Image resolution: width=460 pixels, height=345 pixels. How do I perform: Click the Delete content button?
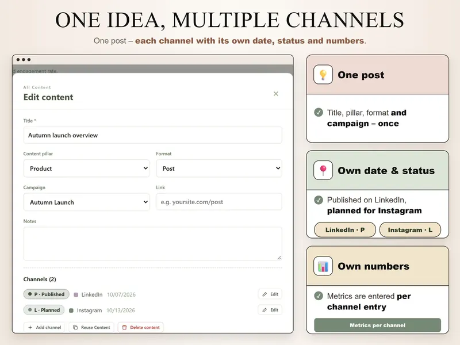pos(141,327)
